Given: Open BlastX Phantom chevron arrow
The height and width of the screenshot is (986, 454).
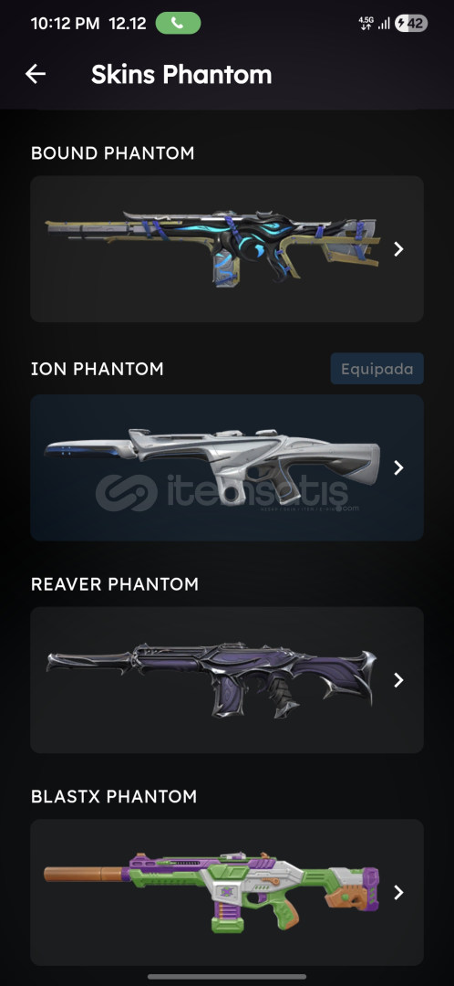Looking at the screenshot, I should (398, 892).
